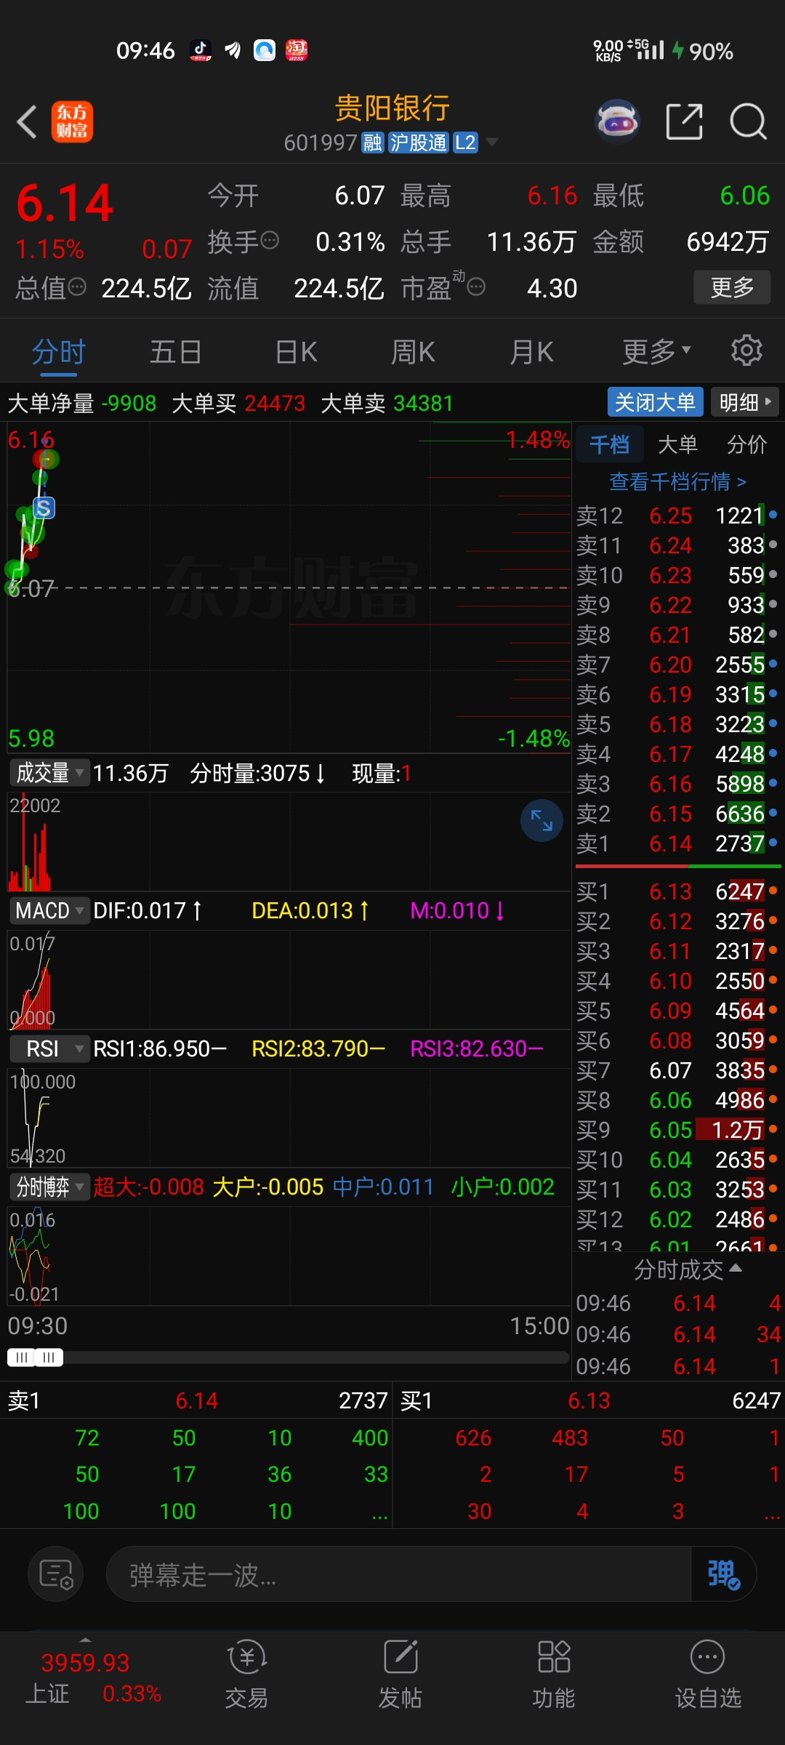Select the 千档 order book tab
The width and height of the screenshot is (785, 1745).
609,444
